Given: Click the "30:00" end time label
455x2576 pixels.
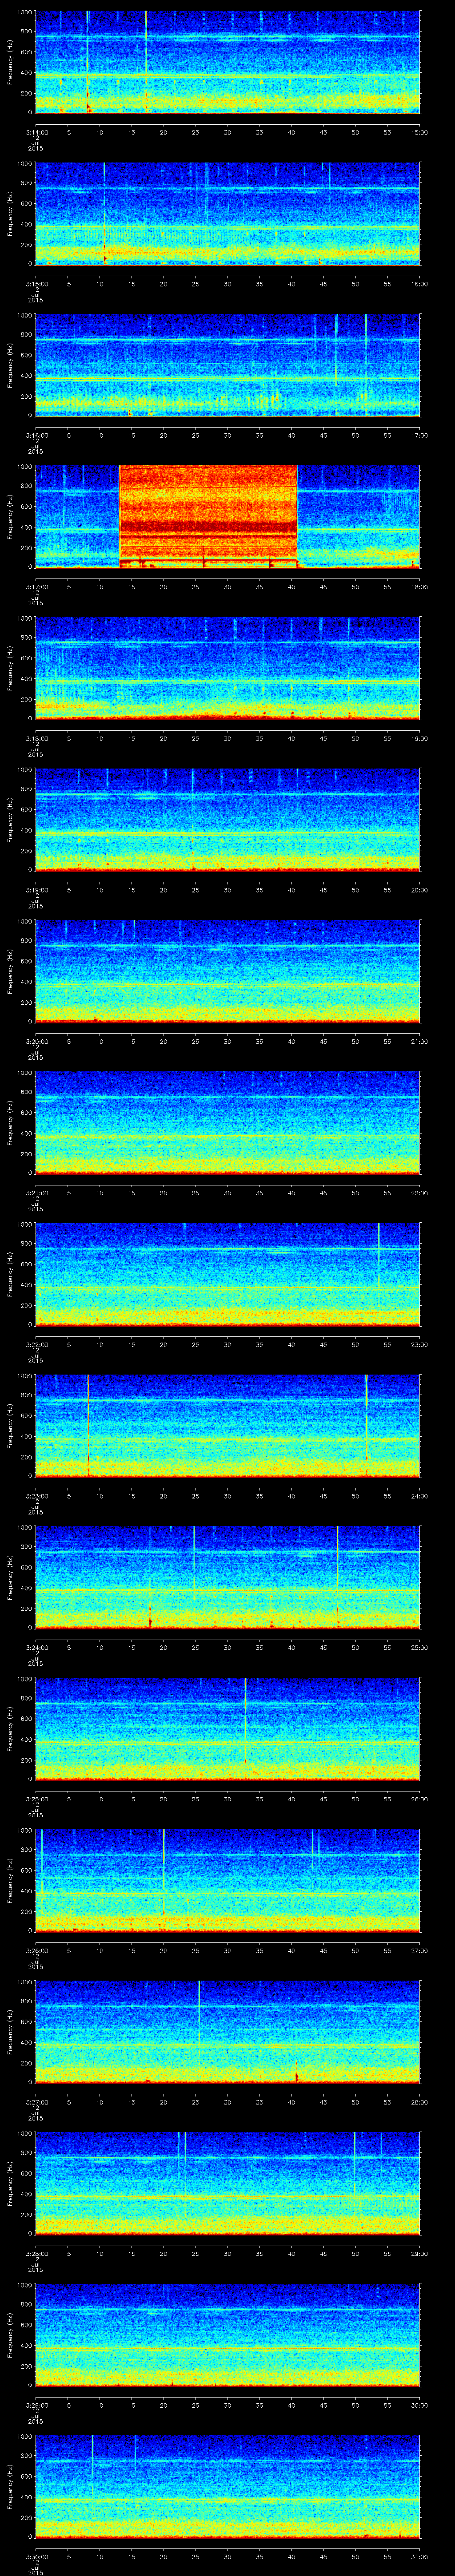Looking at the screenshot, I should pyautogui.click(x=419, y=2405).
